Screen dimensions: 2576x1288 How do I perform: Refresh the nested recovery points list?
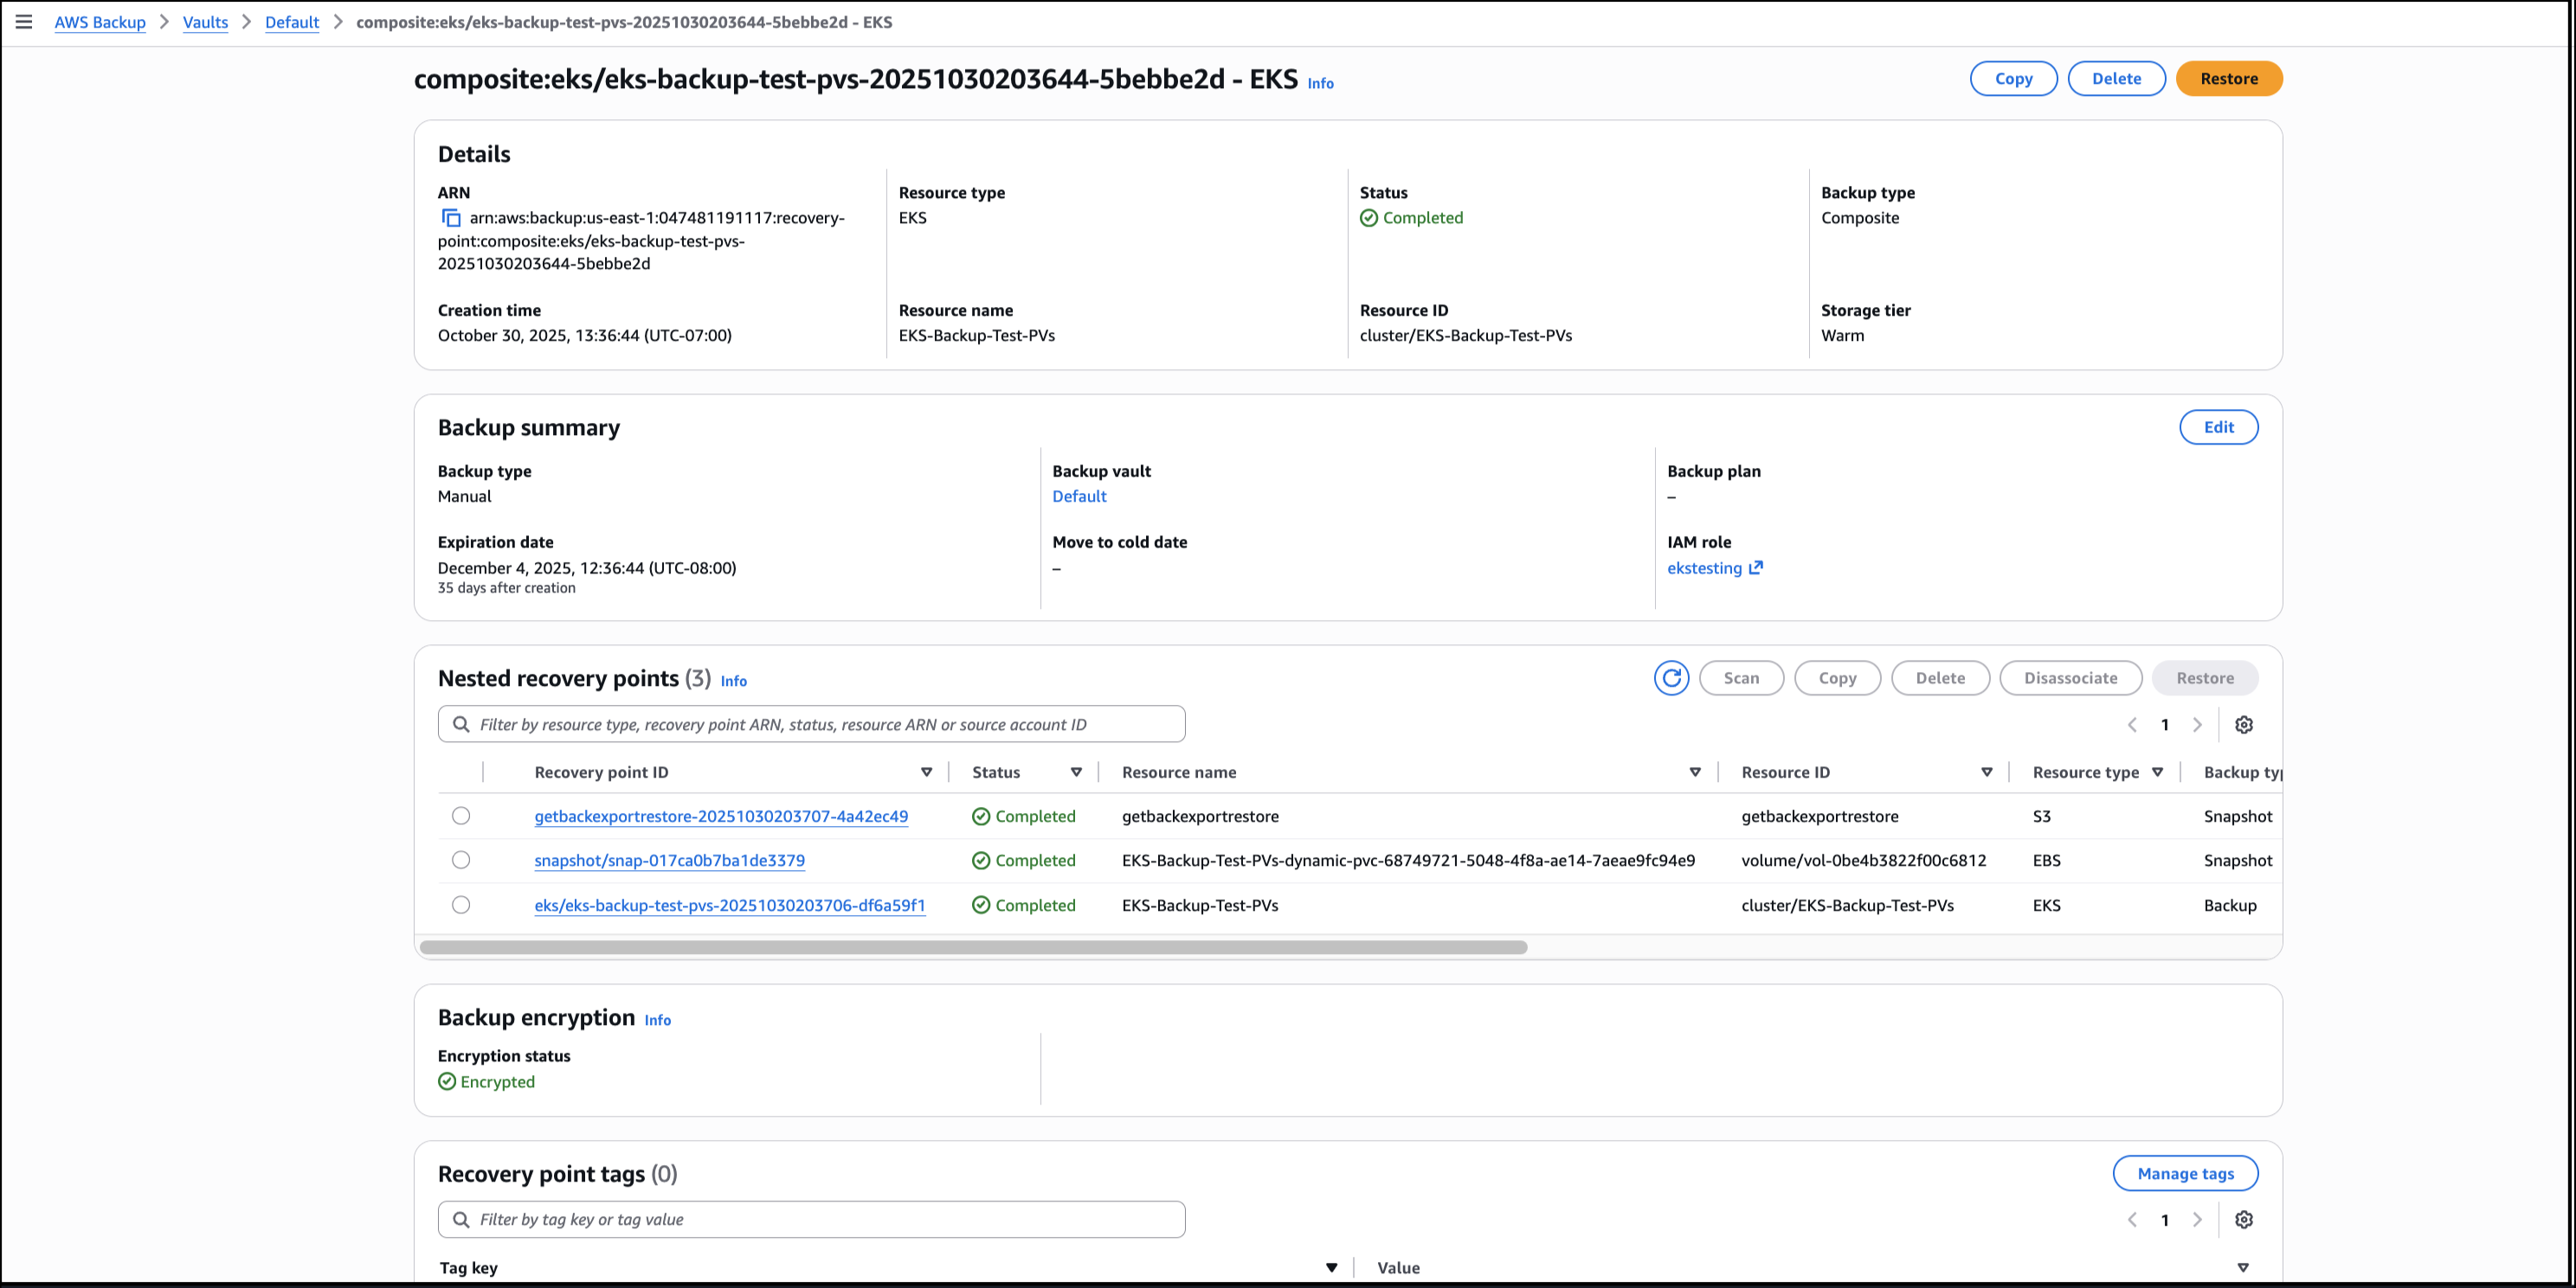[1671, 677]
